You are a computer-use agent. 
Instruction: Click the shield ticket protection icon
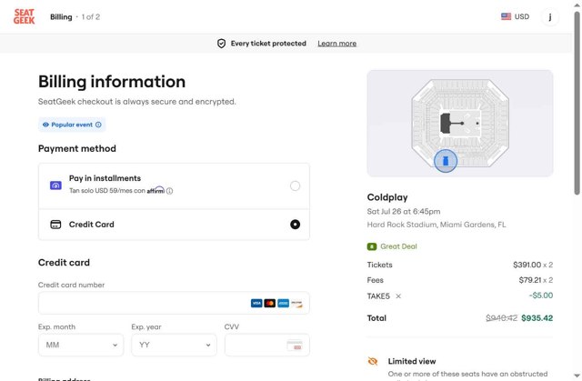tap(221, 44)
